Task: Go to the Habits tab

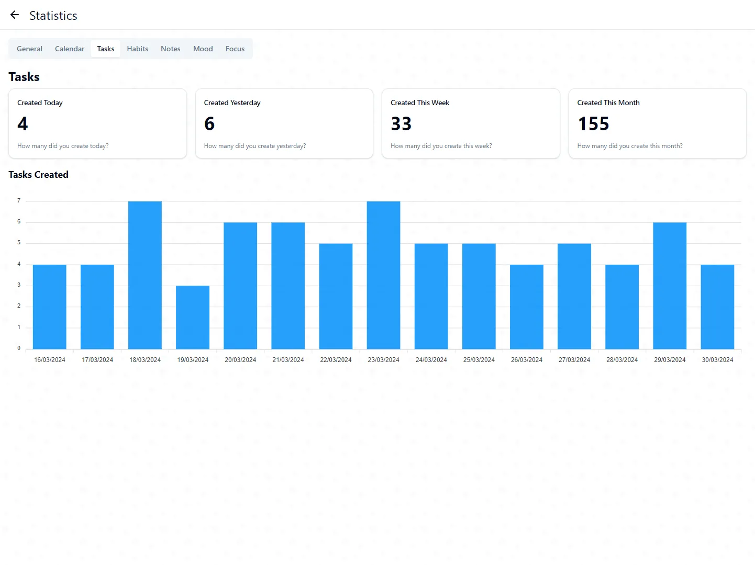Action: (x=137, y=49)
